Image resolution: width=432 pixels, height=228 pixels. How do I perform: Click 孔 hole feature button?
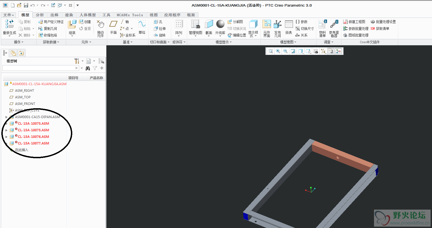158,22
